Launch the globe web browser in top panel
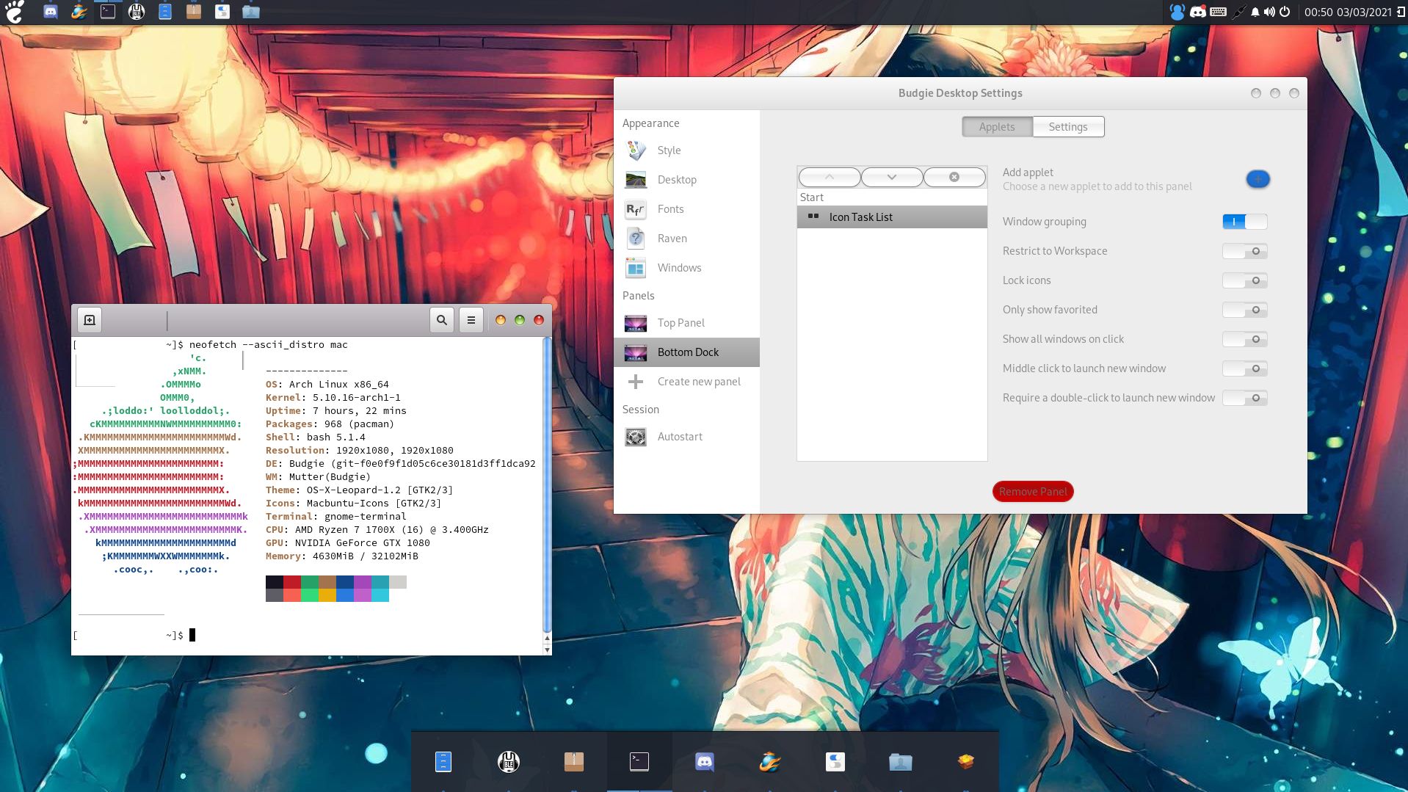This screenshot has height=792, width=1408. pyautogui.click(x=79, y=12)
